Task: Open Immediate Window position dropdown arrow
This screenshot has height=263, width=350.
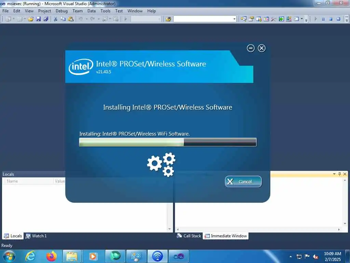Action: click(334, 174)
